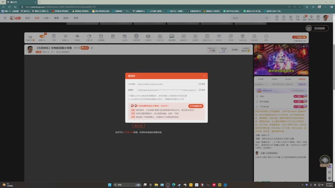Click the stream key text field
The image size is (335, 188).
pos(167,90)
